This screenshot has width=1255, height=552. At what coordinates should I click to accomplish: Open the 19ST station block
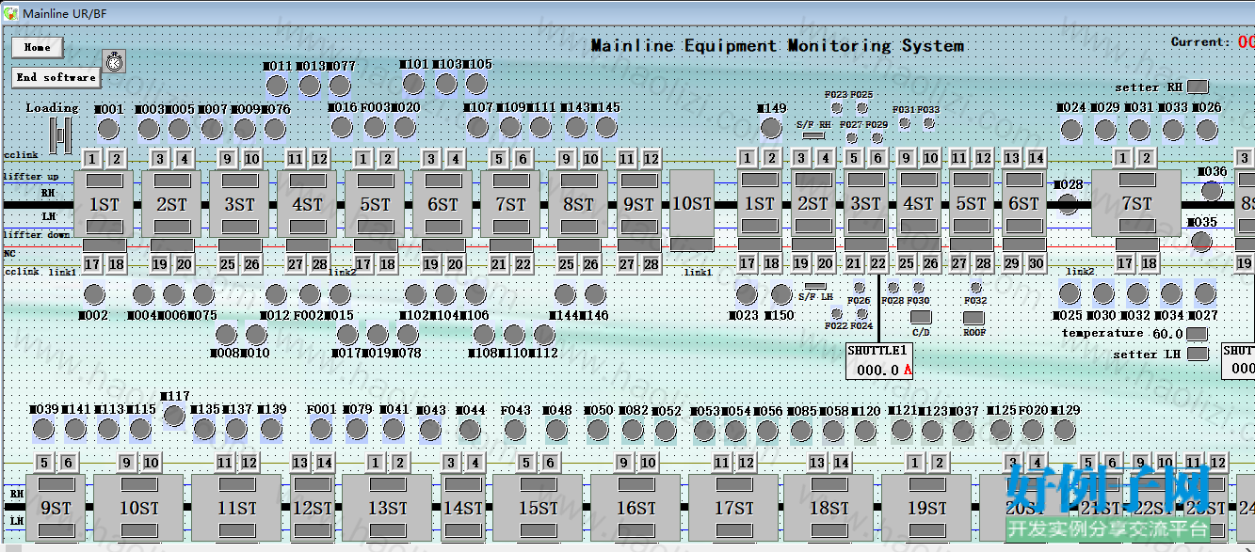[926, 508]
